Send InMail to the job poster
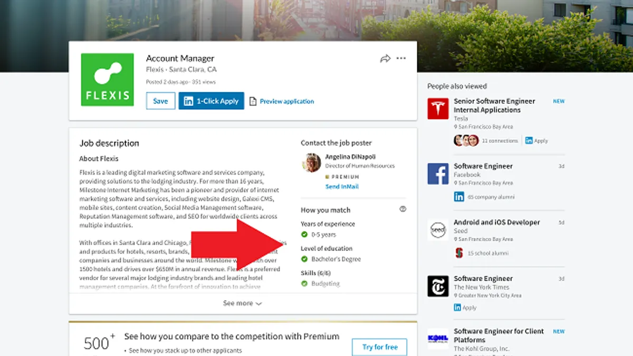The image size is (633, 356). 342,187
